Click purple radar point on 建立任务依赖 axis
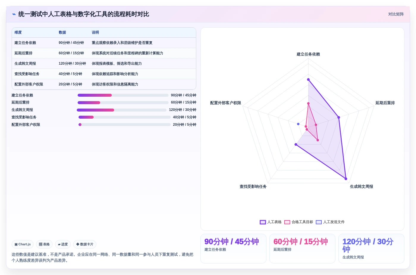This screenshot has height=275, width=416. (308, 80)
